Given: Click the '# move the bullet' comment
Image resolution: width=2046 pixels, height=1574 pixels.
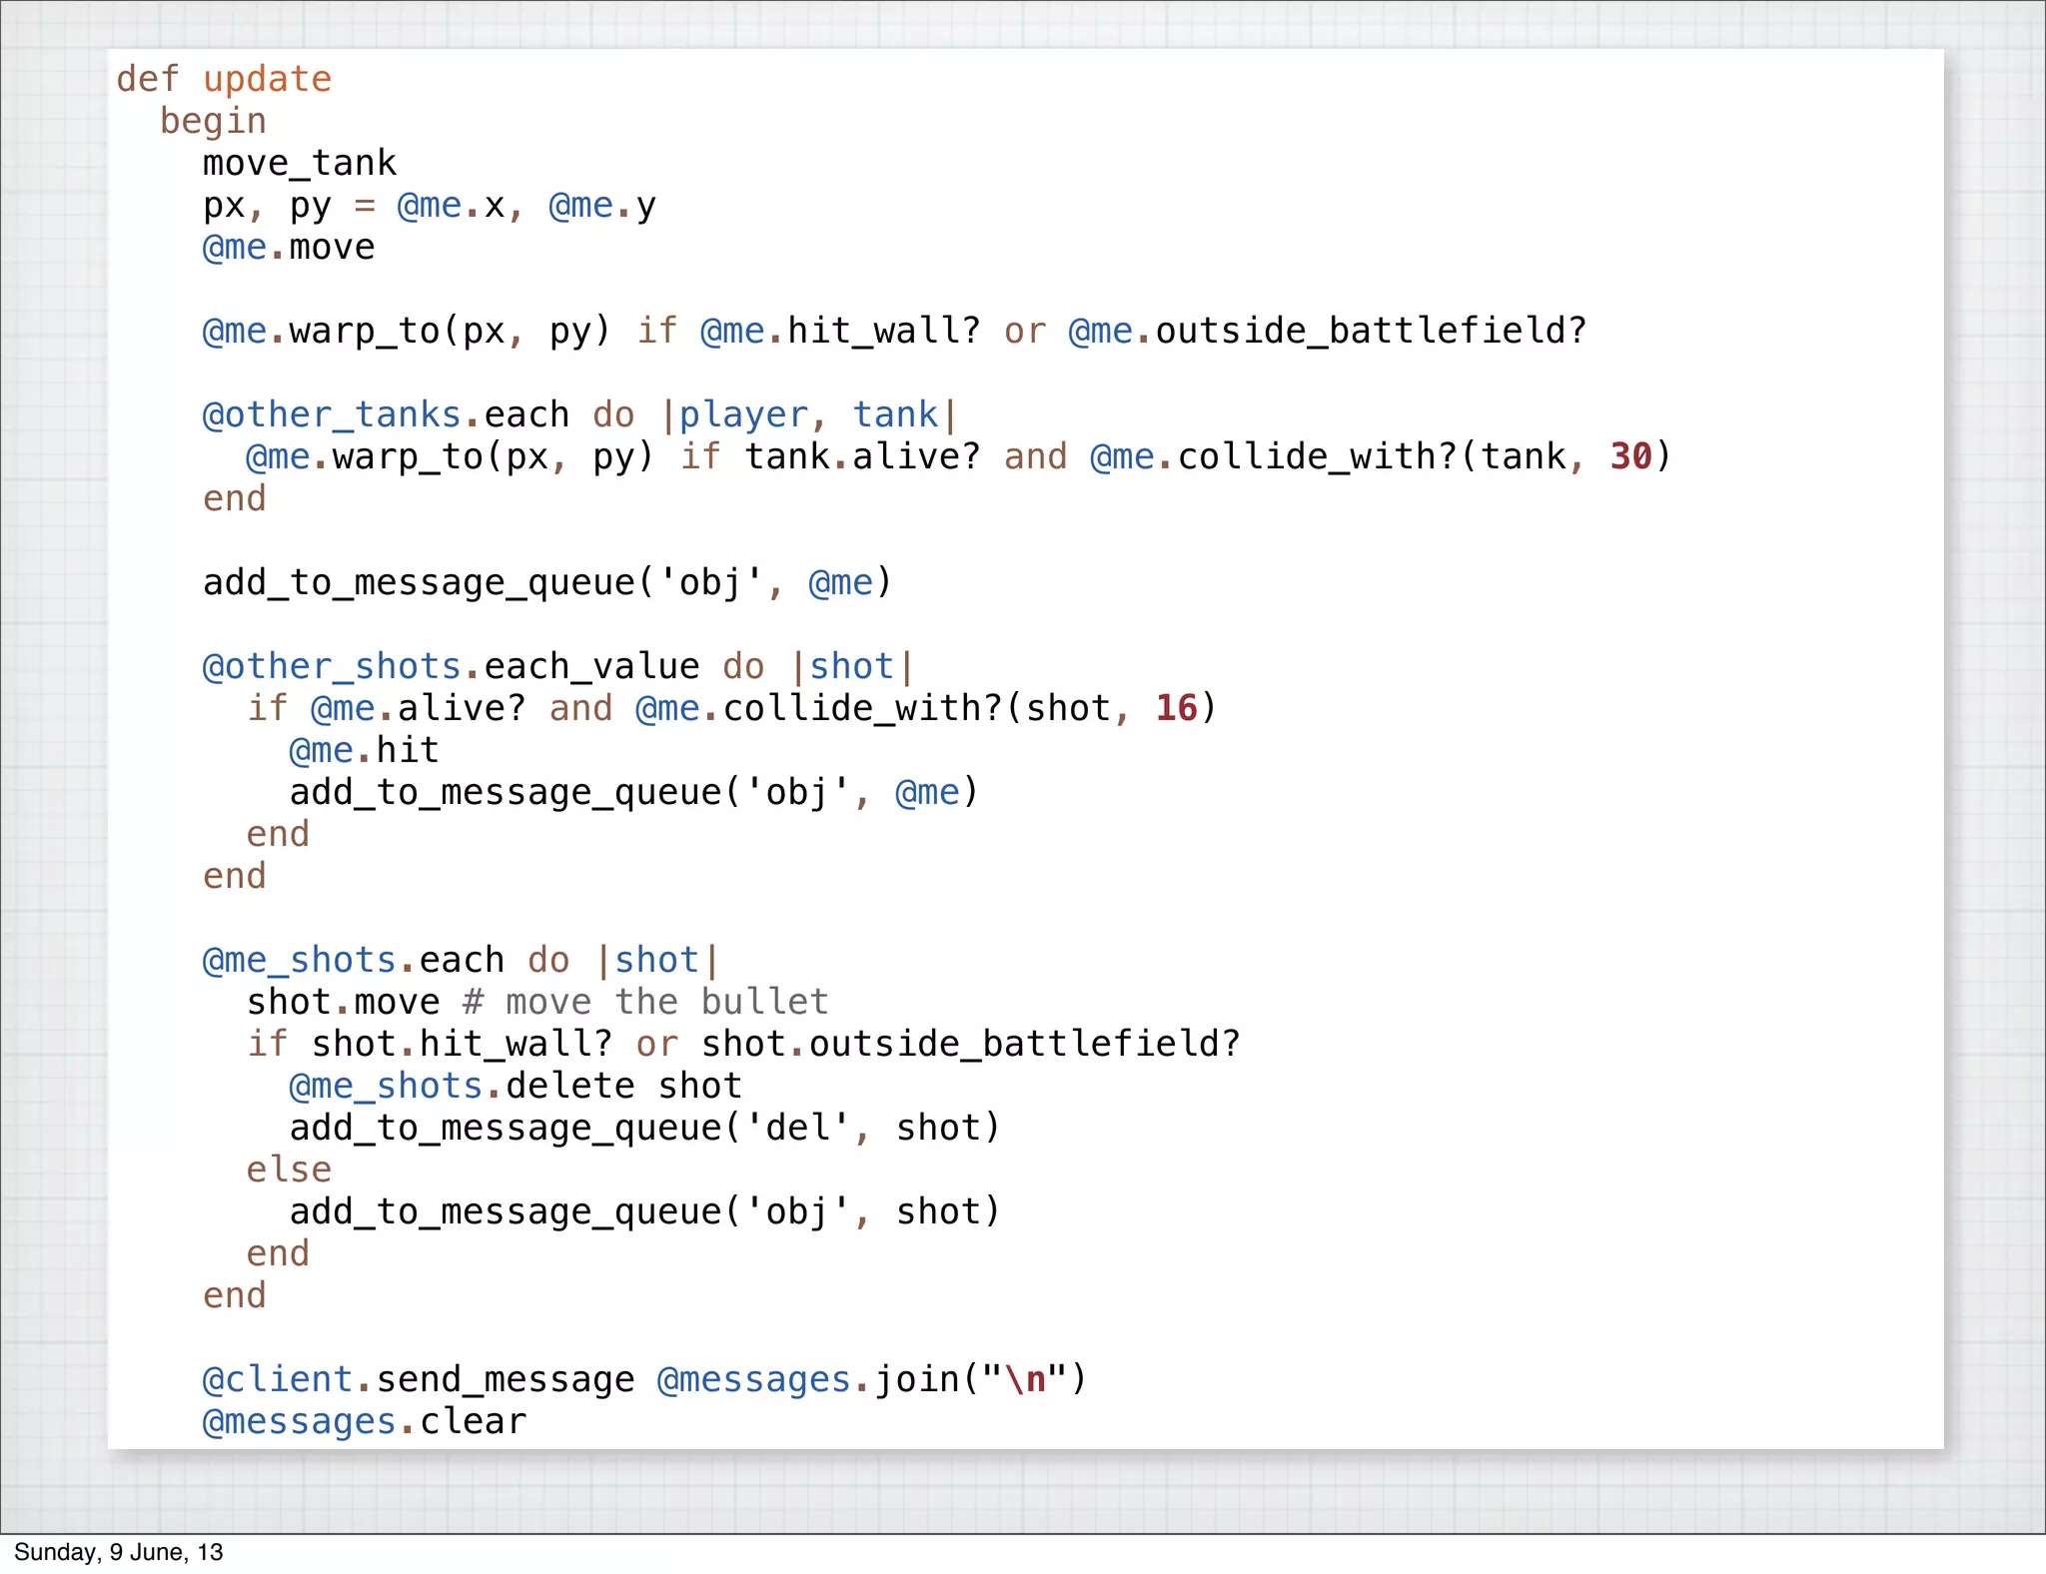Looking at the screenshot, I should click(x=645, y=1002).
